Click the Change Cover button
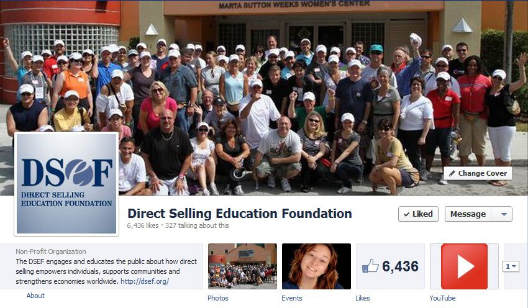Screen dimensions: 528x308 point(478,173)
